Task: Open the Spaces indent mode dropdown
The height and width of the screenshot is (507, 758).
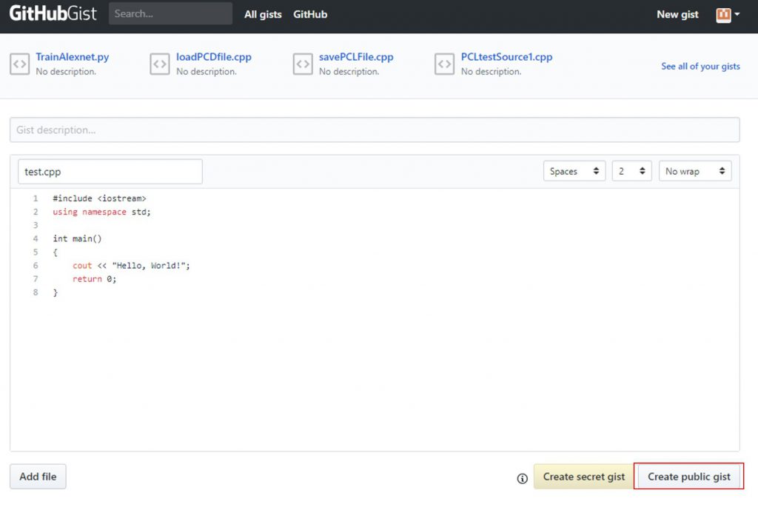Action: point(574,171)
